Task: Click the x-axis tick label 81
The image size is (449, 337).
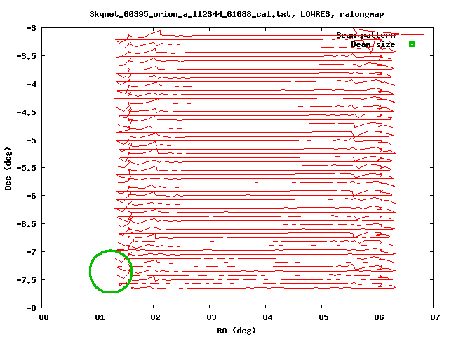Action: 100,317
